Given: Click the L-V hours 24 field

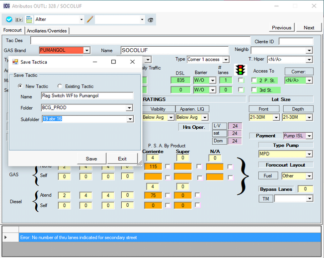Looking at the screenshot, I should (235, 126).
